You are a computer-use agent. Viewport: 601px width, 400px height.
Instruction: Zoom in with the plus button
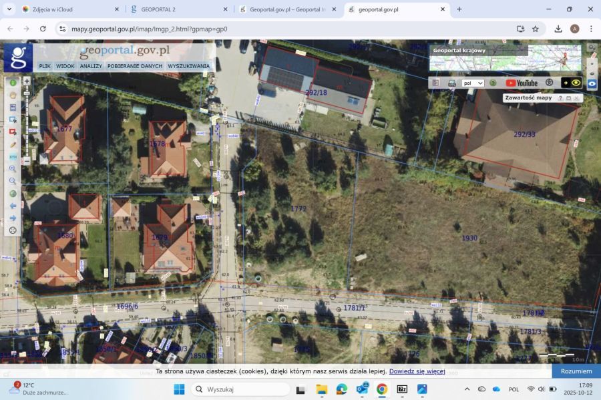pyautogui.click(x=27, y=81)
